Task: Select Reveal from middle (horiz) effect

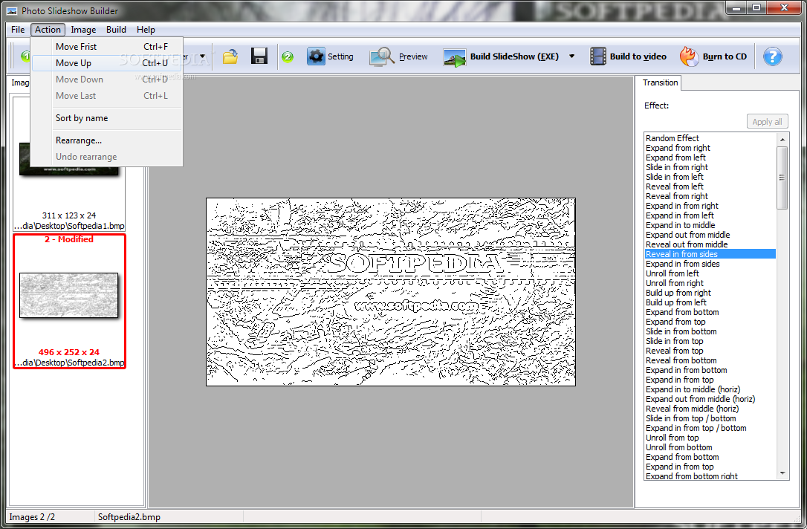Action: [710, 409]
